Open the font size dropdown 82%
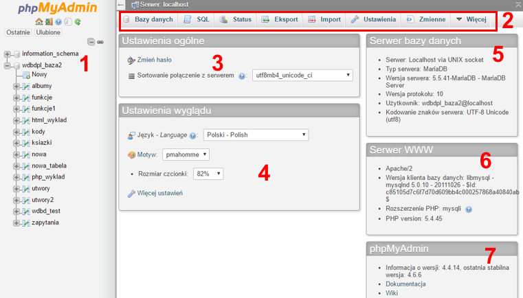The width and height of the screenshot is (523, 298). [x=208, y=174]
